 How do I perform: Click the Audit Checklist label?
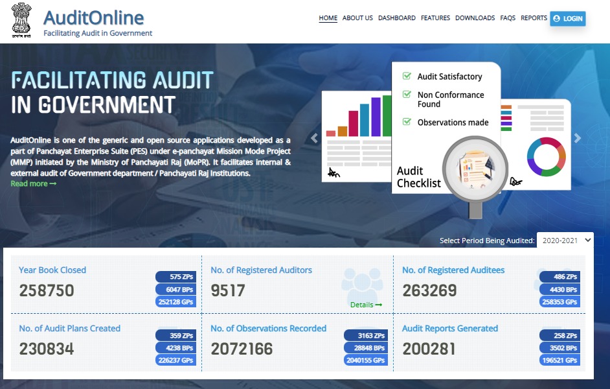(419, 177)
